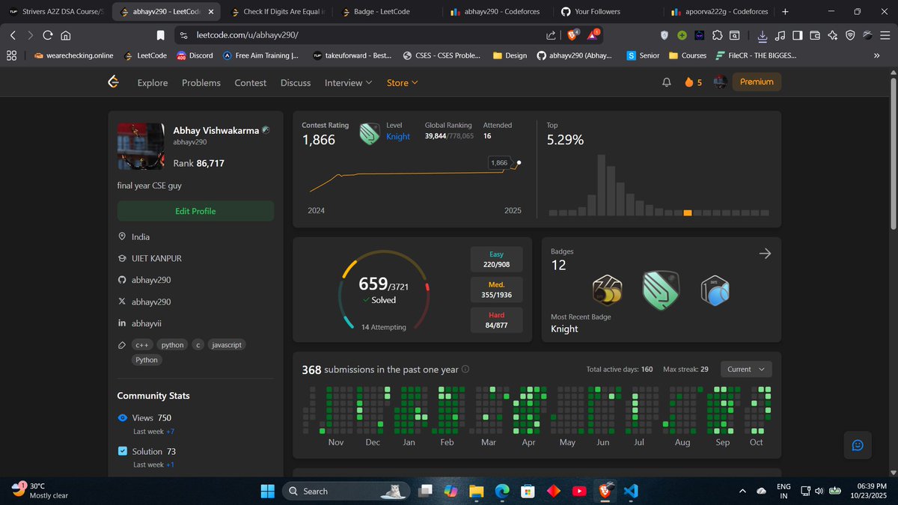Viewport: 898px width, 505px height.
Task: Open the Courses bookmarks folder
Action: 688,55
